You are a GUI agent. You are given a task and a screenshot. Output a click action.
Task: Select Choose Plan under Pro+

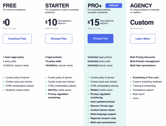point(101,39)
